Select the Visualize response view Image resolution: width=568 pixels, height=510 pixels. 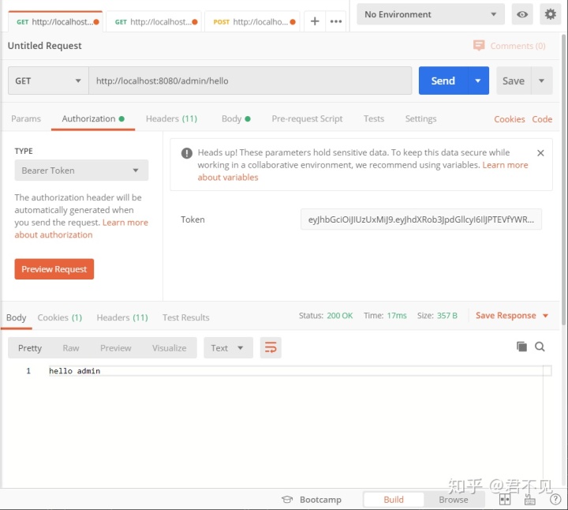[x=169, y=348]
